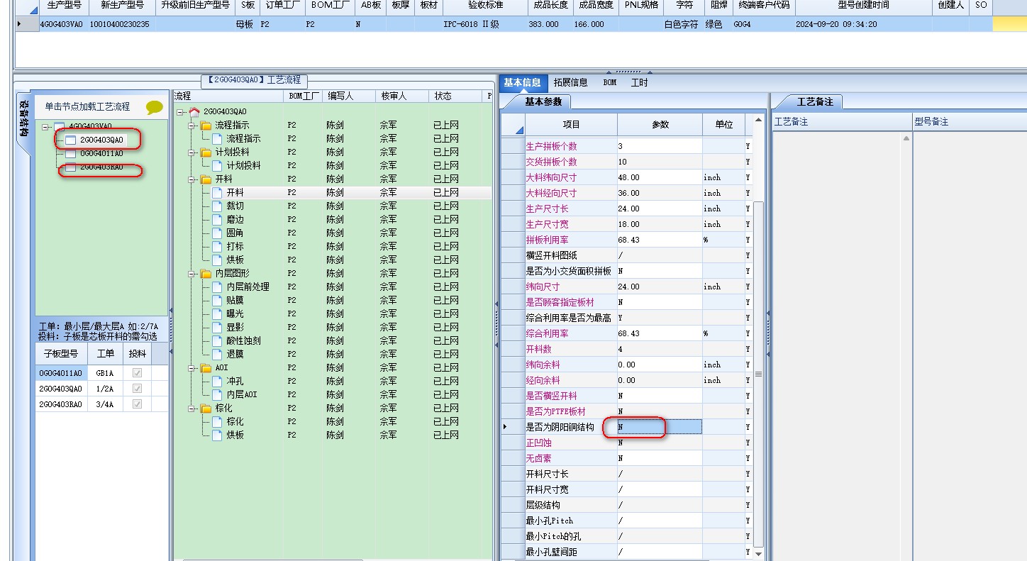This screenshot has height=561, width=1027.
Task: Click the 流程指示 folder icon
Action: (206, 126)
